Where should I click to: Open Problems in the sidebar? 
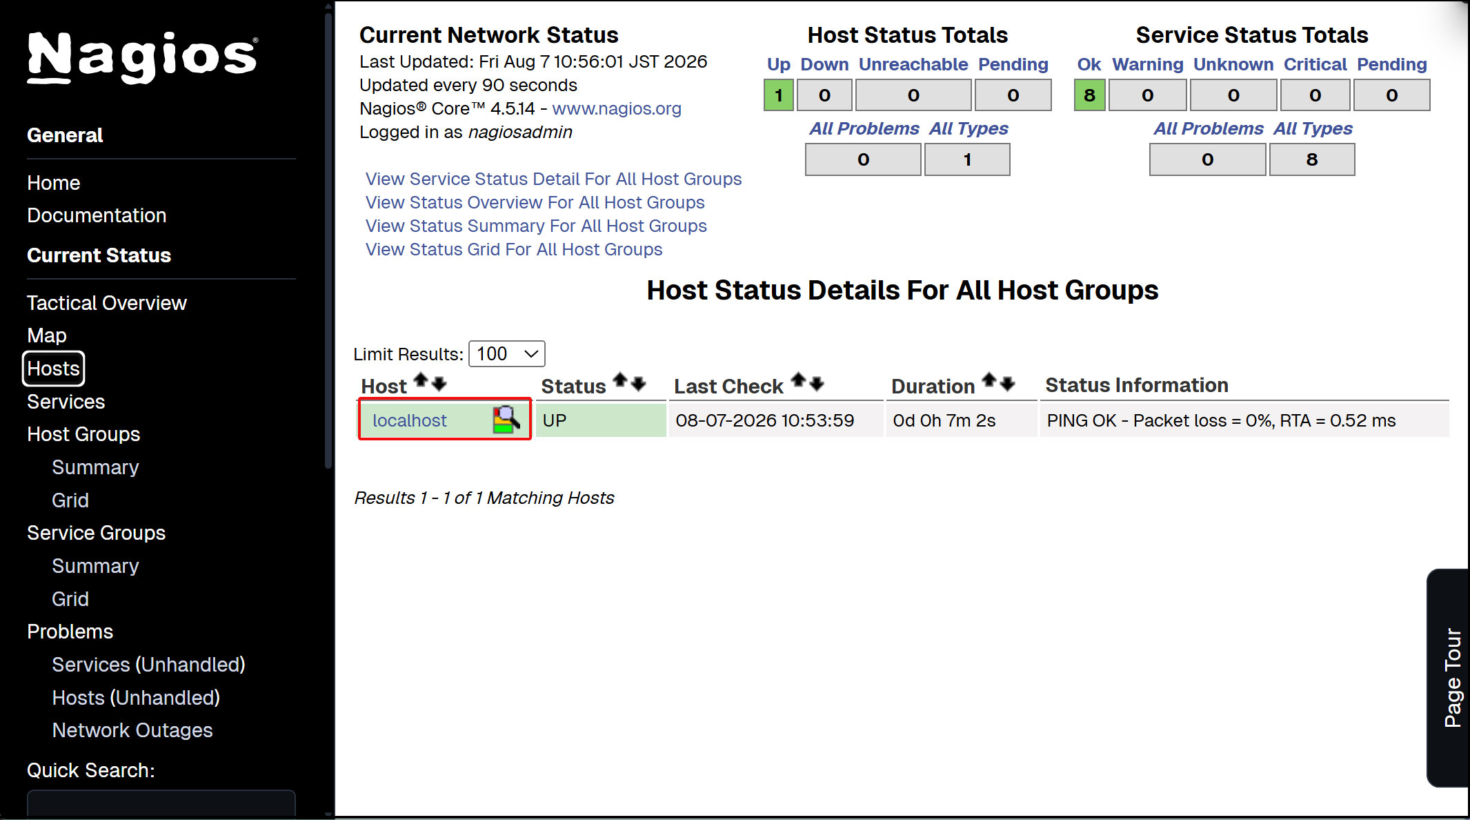coord(70,632)
